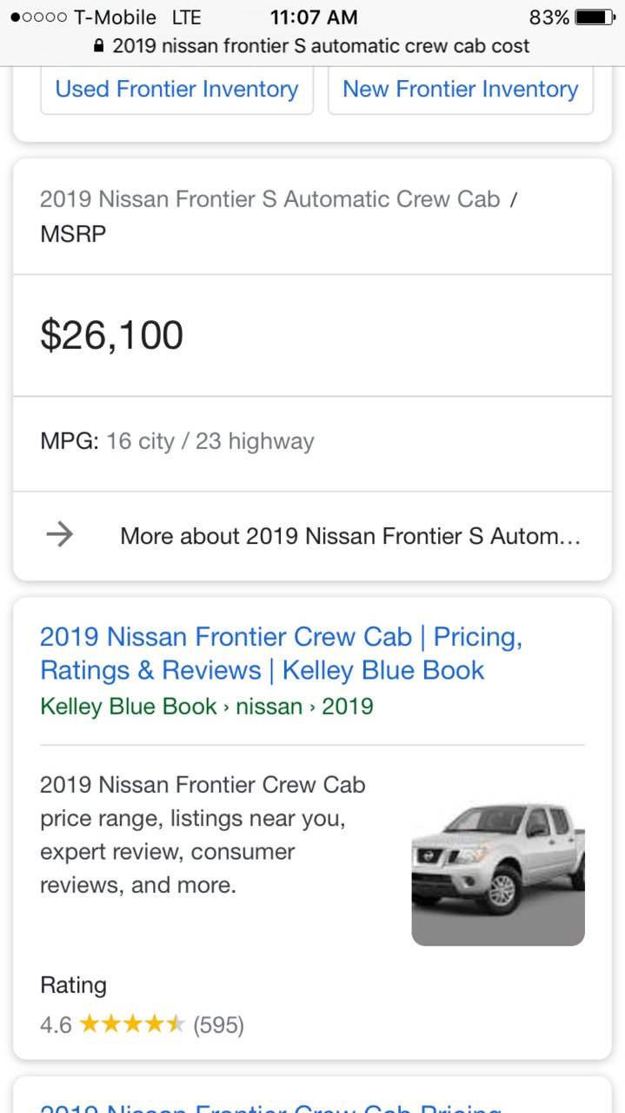Screen dimensions: 625x1113
Task: Open New Frontier Inventory
Action: (x=461, y=90)
